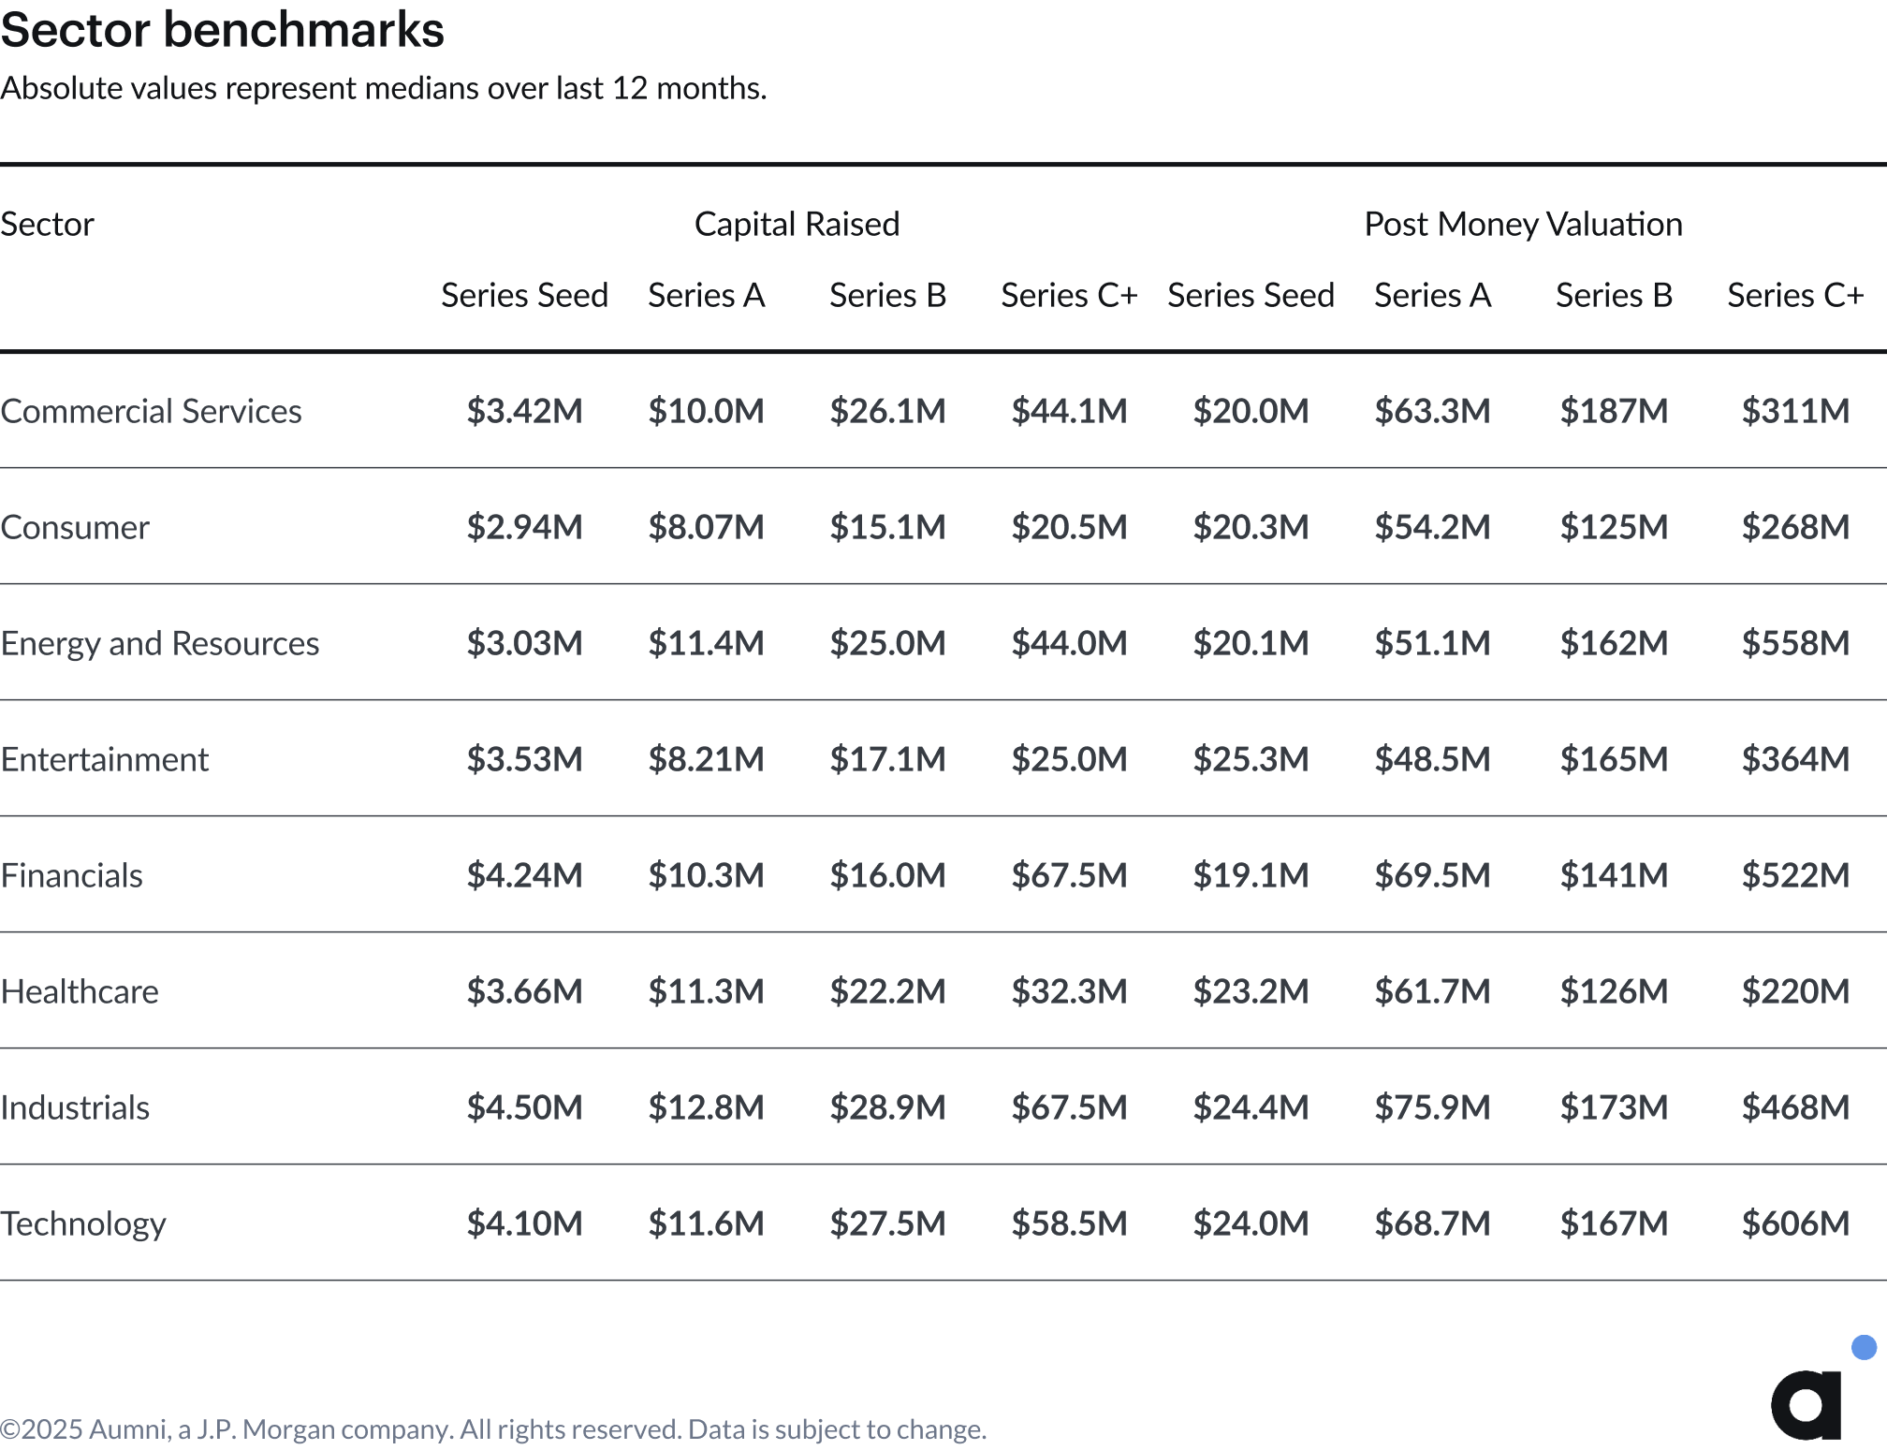
Task: Click the $606M Technology Series C+ valuation
Action: click(1795, 1223)
